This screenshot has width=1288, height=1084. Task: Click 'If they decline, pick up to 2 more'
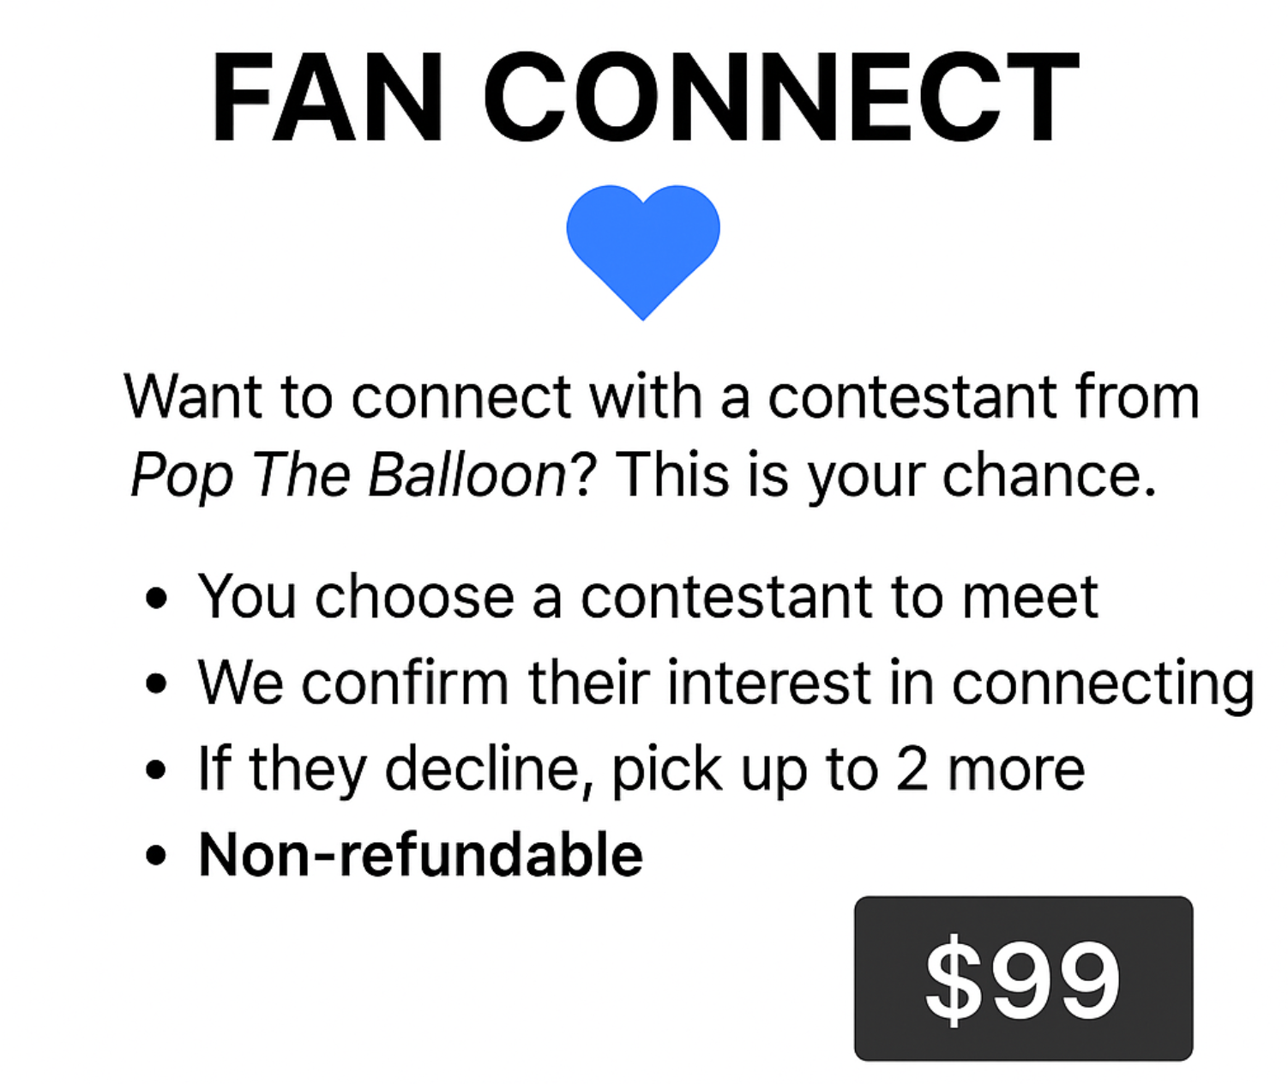tap(641, 769)
